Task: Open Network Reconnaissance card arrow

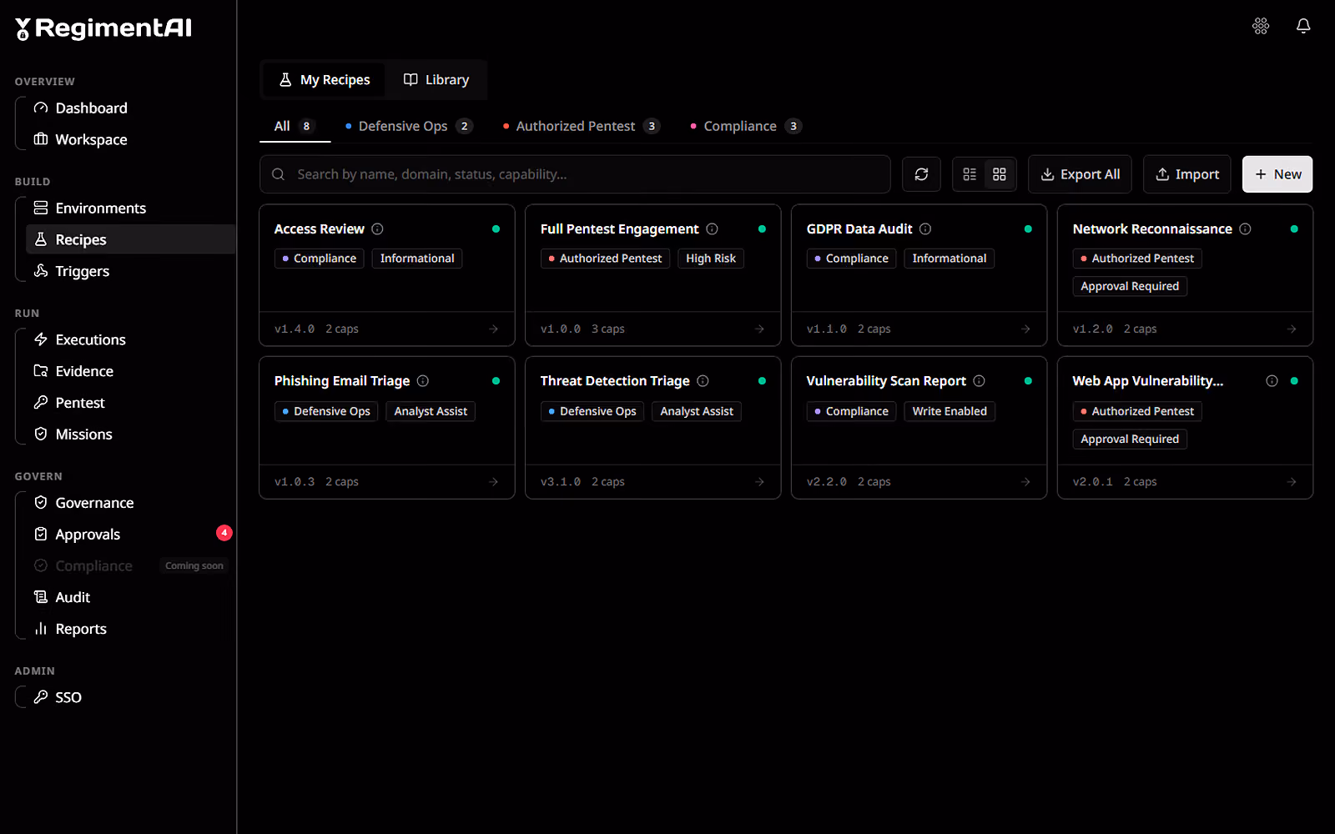Action: tap(1292, 329)
